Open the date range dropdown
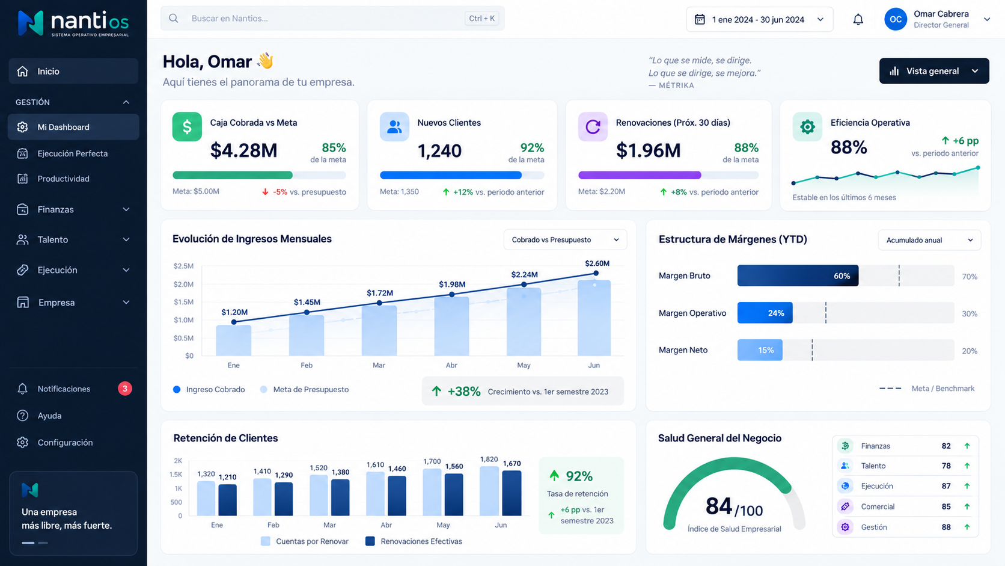 pyautogui.click(x=759, y=19)
